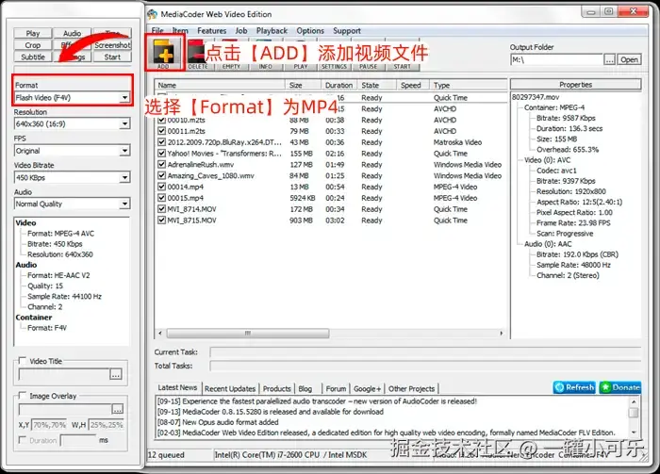Toggle checkbox for the Yahoo! Movies Transformers file

161,154
